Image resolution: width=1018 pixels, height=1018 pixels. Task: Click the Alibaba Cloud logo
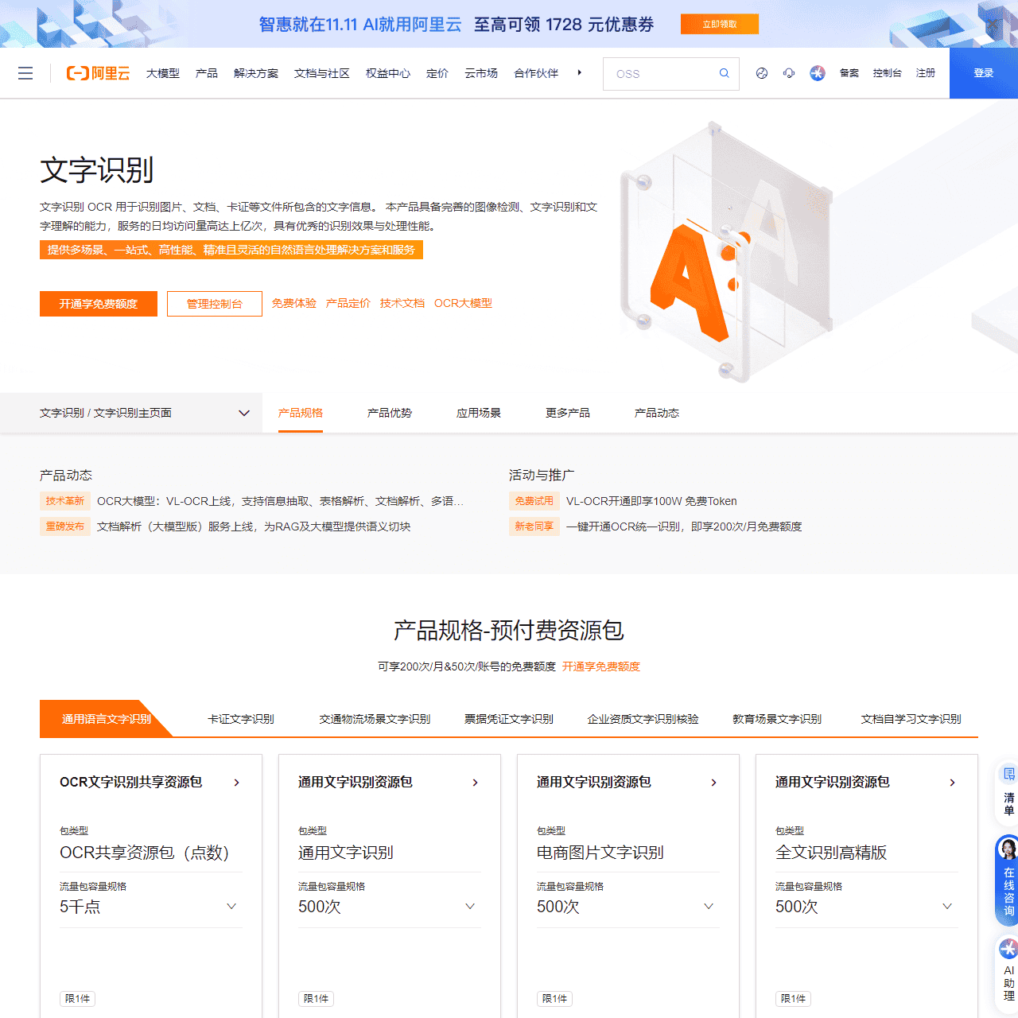(x=97, y=73)
